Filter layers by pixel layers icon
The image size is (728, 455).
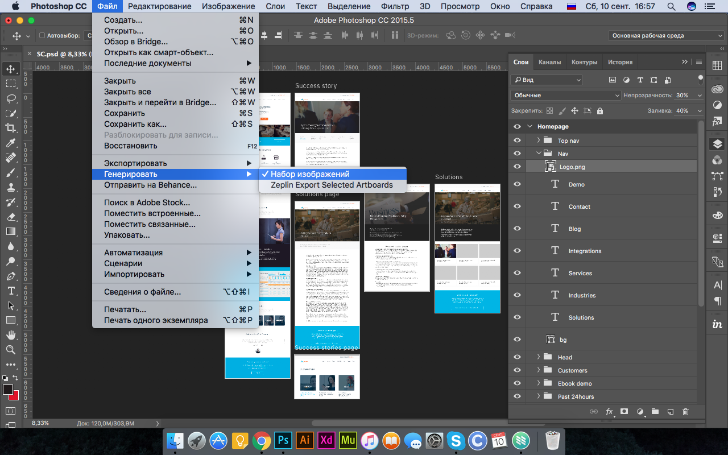tap(613, 80)
